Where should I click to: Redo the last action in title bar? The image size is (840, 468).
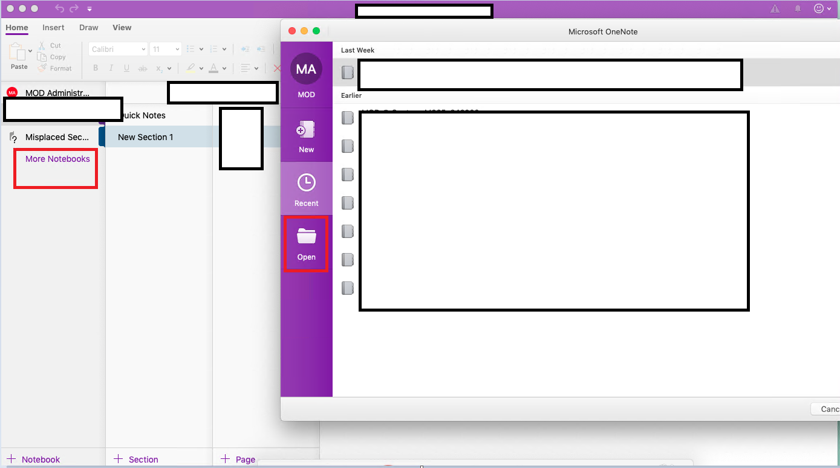pos(74,8)
